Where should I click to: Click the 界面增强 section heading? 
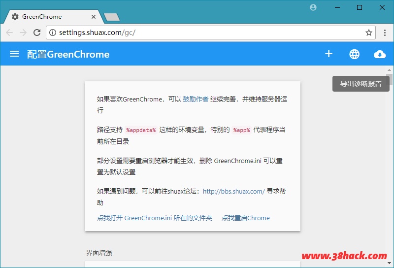click(x=99, y=253)
